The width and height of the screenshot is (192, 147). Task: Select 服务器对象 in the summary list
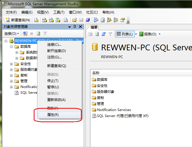coord(103,92)
